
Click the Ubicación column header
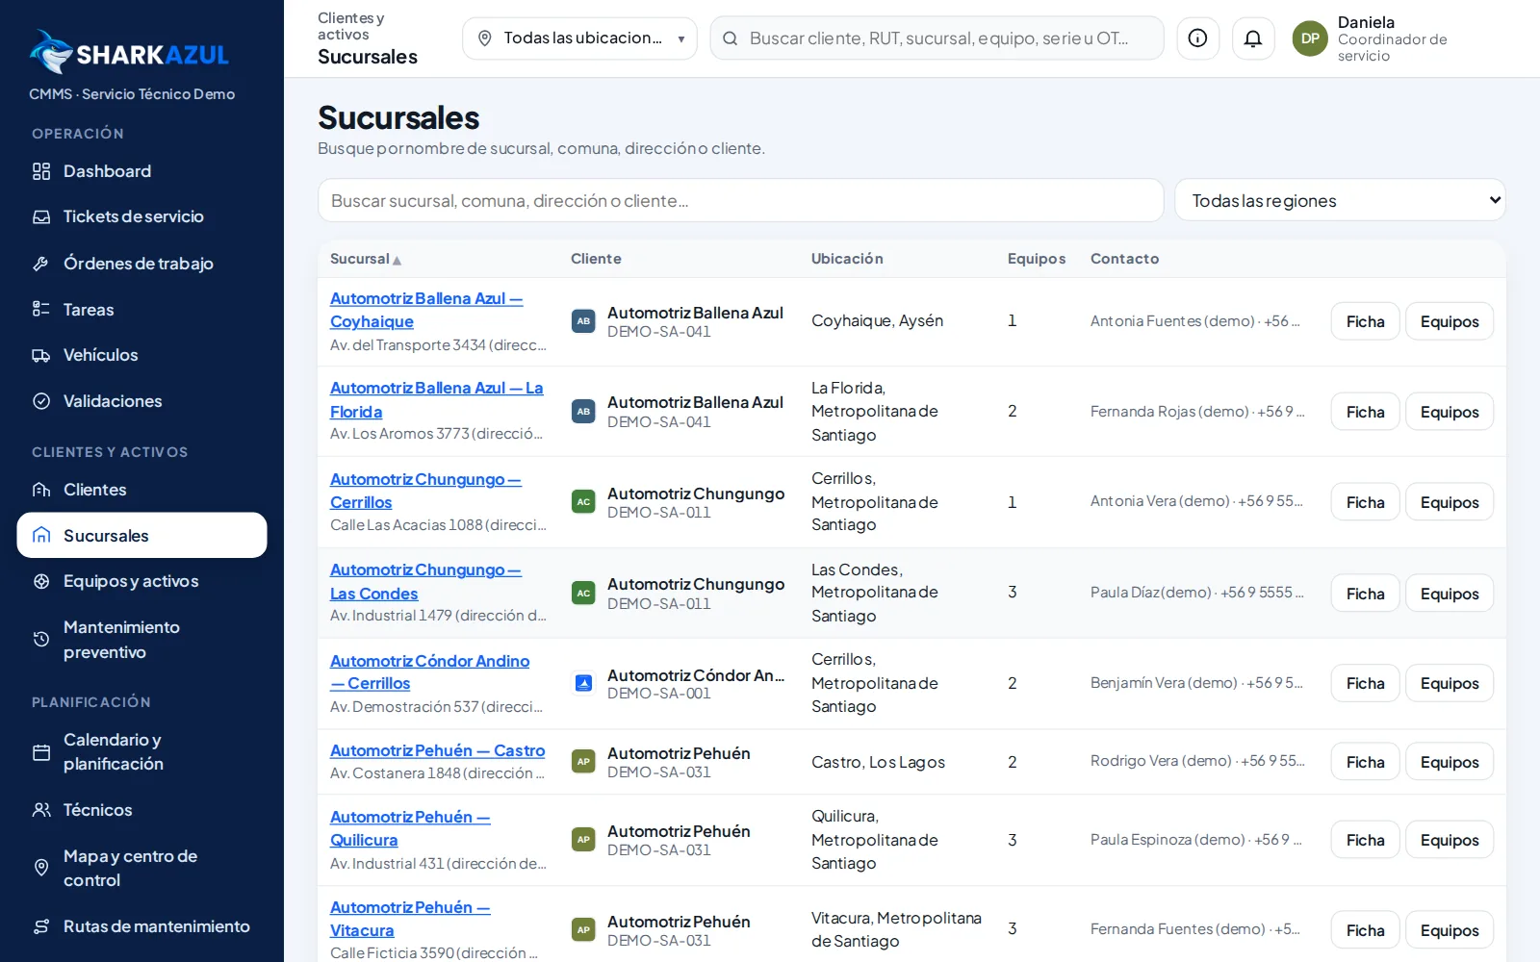pos(847,259)
